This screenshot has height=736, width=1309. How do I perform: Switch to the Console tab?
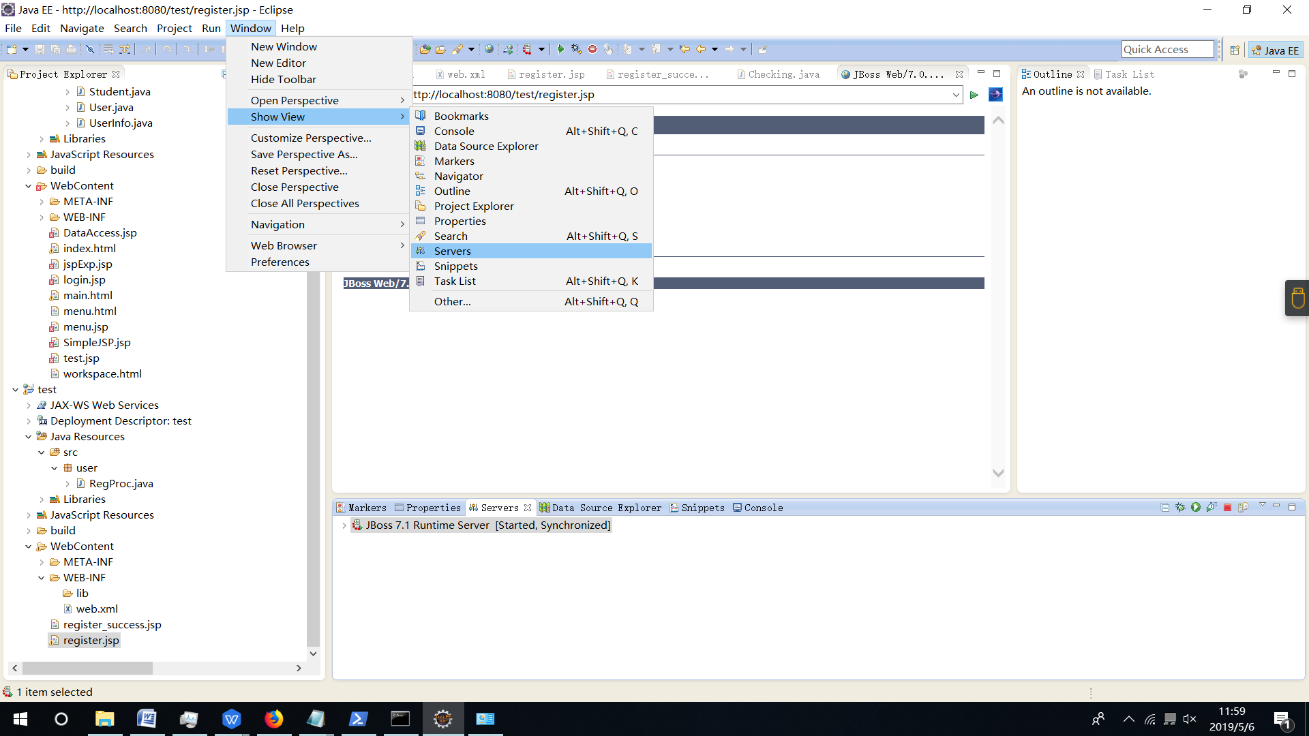coord(763,508)
